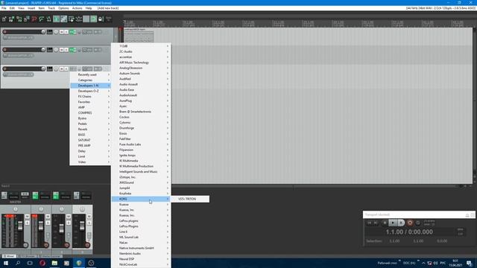
Task: Arm record on the third track
Action: 4,68
